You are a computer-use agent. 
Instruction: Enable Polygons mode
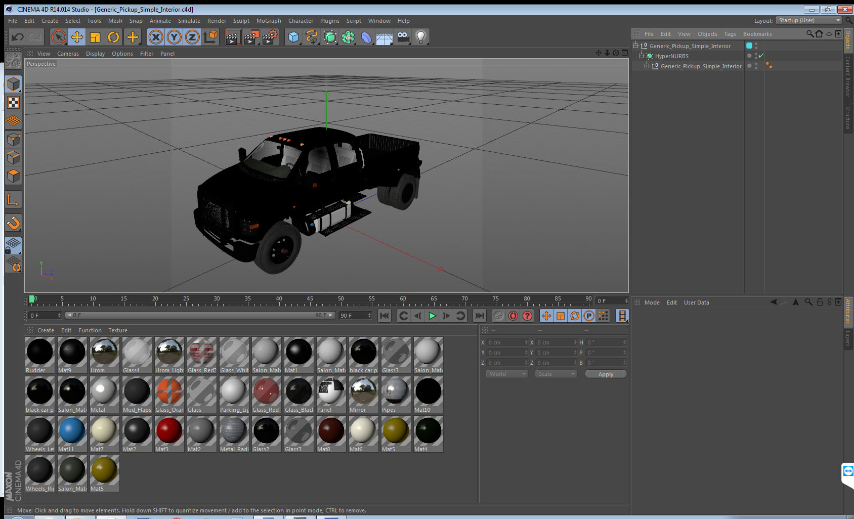click(13, 176)
